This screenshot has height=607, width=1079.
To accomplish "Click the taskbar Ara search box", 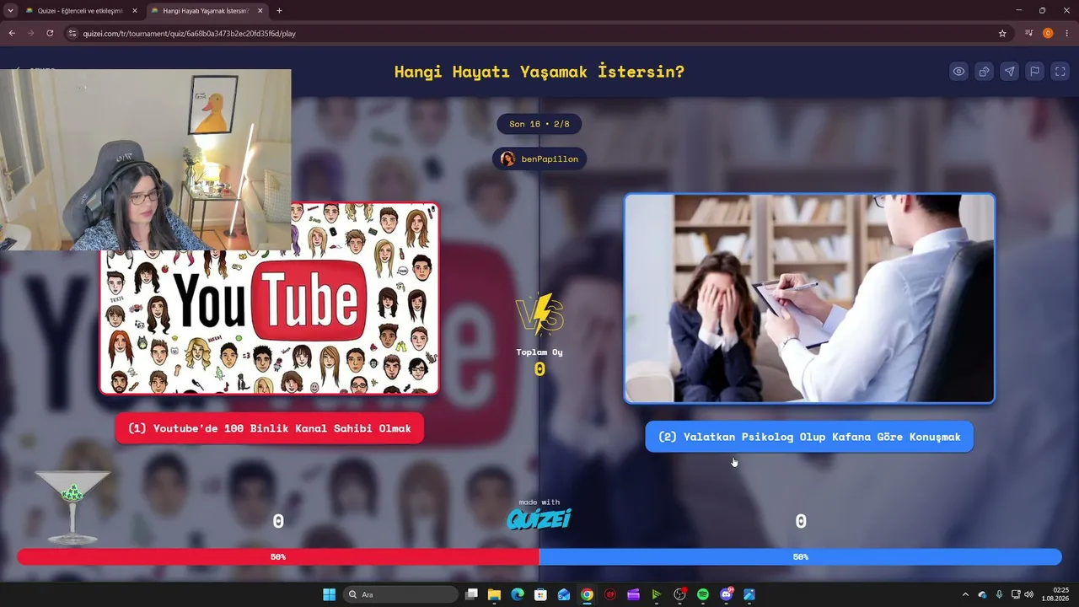I will point(400,594).
